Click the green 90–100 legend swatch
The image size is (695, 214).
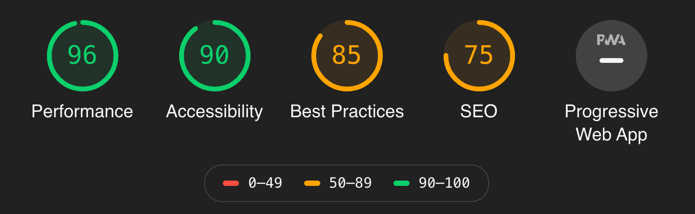click(x=402, y=183)
